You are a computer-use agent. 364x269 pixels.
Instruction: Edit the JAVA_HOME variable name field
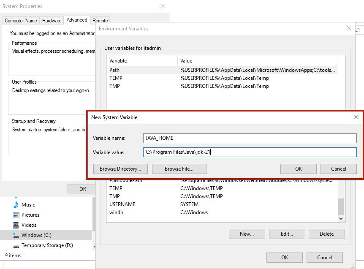[x=250, y=138]
